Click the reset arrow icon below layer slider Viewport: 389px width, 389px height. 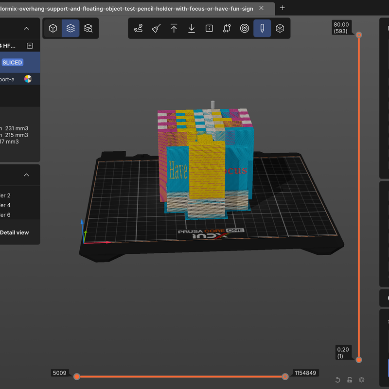pos(337,380)
